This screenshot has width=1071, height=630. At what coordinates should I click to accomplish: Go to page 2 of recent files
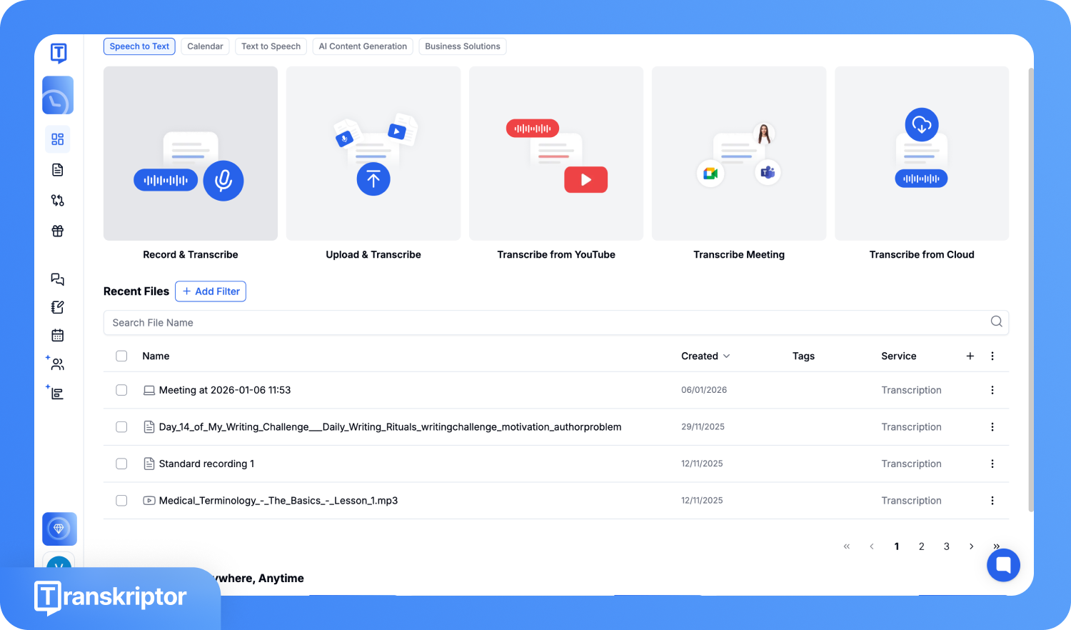click(921, 546)
